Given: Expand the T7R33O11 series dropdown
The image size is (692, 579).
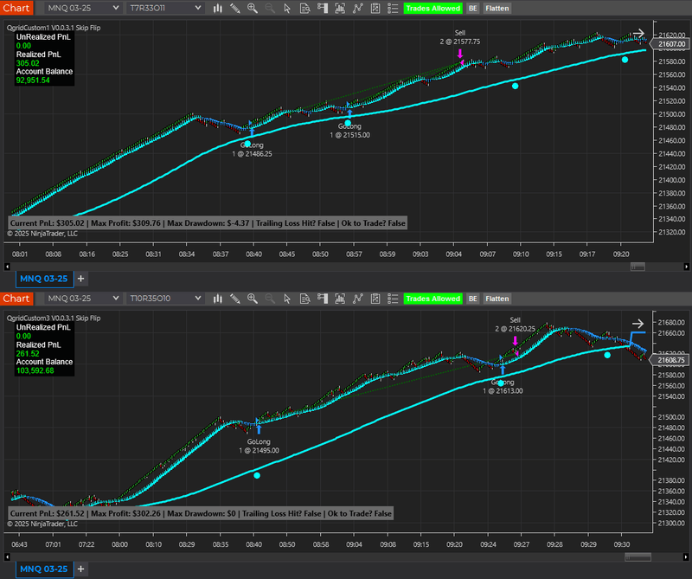Looking at the screenshot, I should pyautogui.click(x=167, y=9).
